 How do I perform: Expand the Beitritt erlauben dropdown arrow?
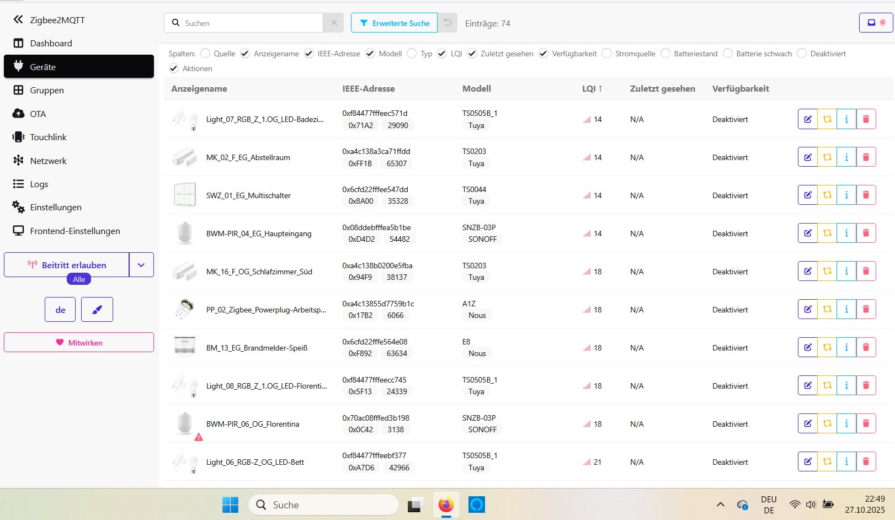click(x=141, y=265)
